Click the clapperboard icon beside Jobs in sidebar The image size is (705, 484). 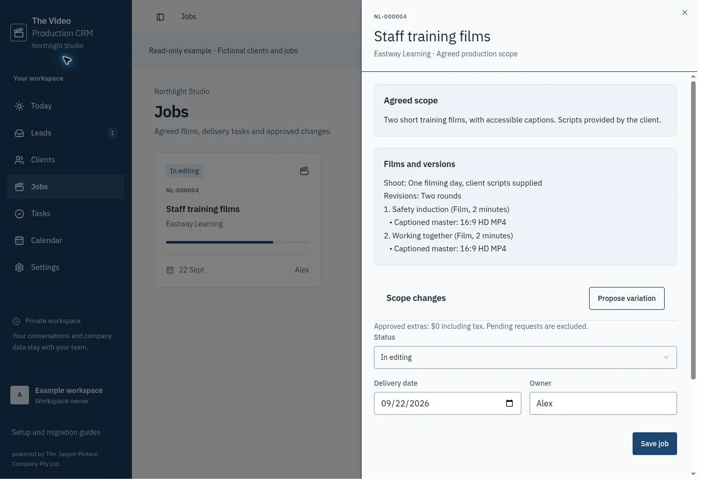click(19, 187)
